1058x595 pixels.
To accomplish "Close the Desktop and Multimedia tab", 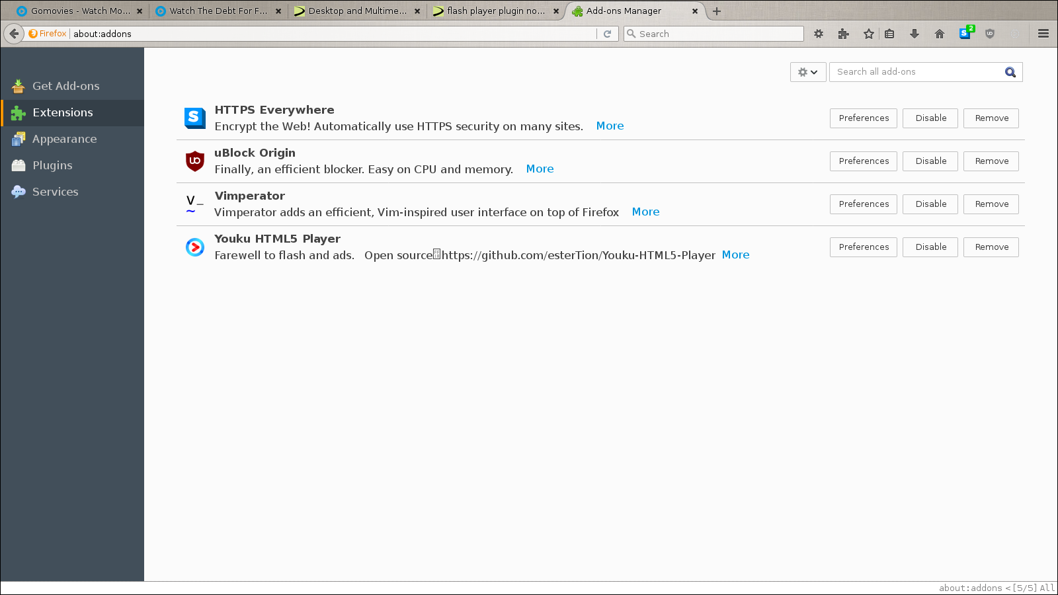I will (417, 11).
